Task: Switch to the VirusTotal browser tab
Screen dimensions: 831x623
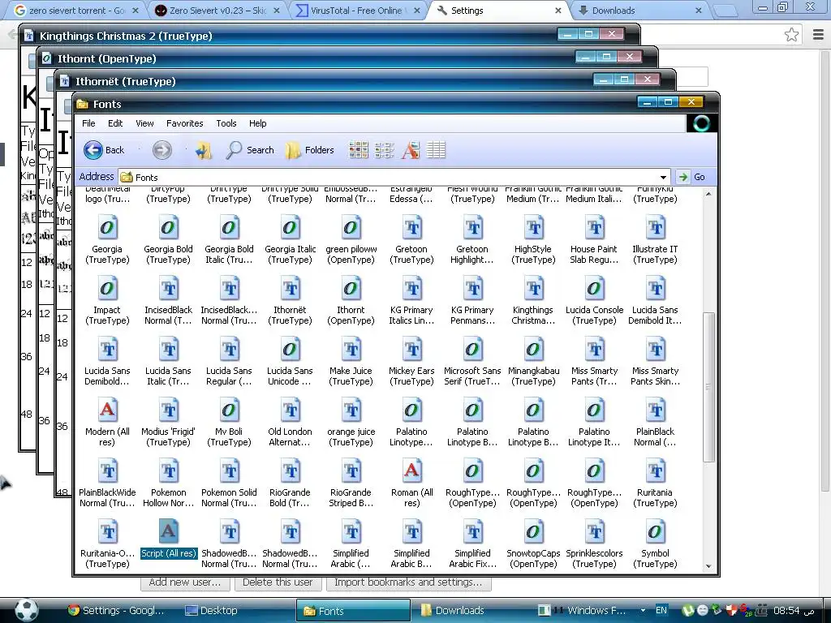Action: [x=357, y=10]
